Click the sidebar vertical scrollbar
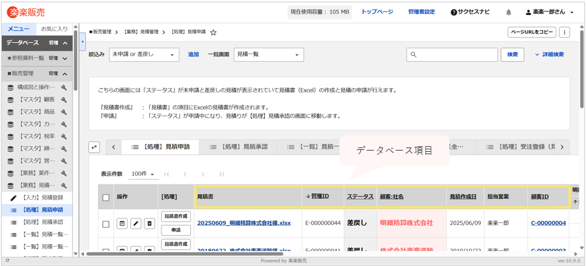This screenshot has width=586, height=266. pos(75,60)
